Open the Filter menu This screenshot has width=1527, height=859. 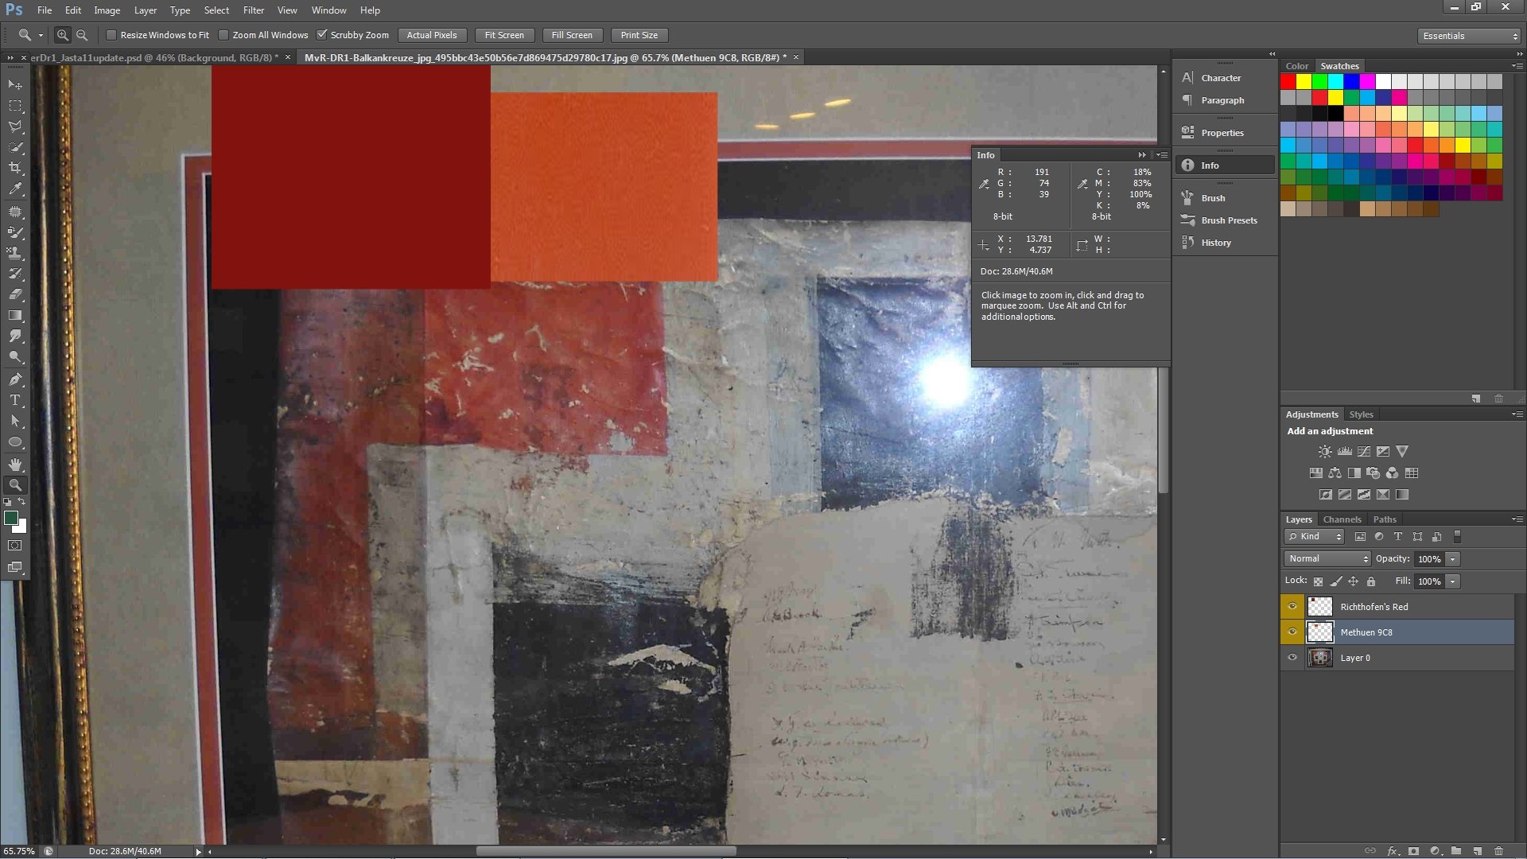coord(254,10)
